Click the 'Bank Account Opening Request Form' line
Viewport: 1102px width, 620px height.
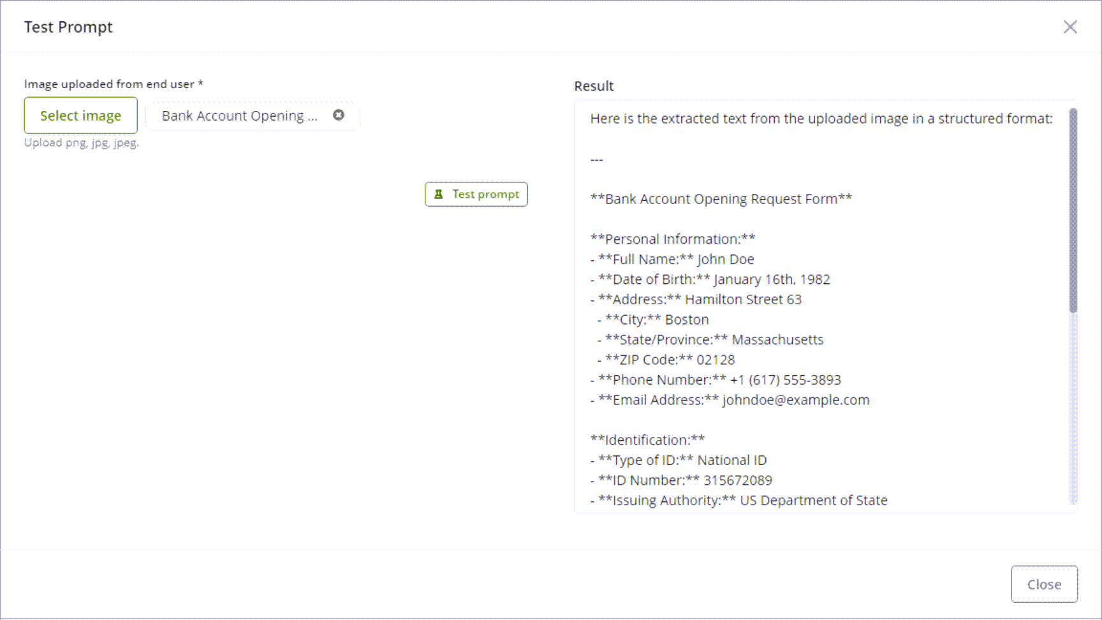721,199
